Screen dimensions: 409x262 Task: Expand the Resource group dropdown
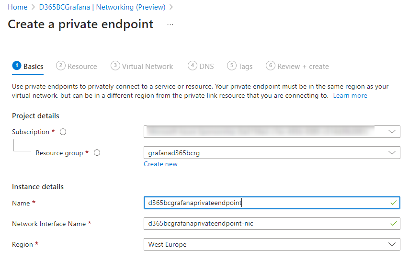392,153
